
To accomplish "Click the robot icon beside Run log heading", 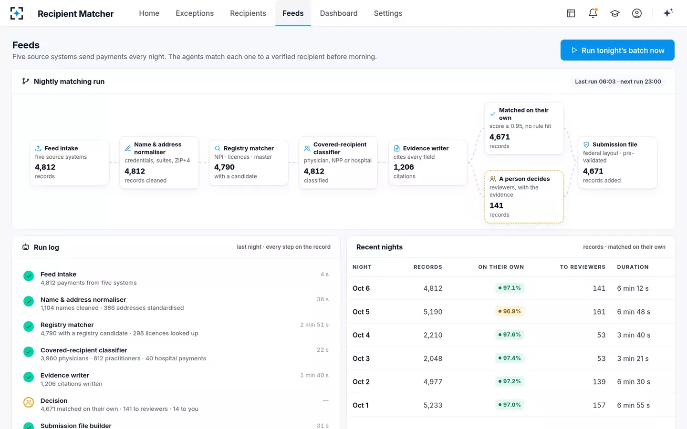I will click(x=26, y=247).
